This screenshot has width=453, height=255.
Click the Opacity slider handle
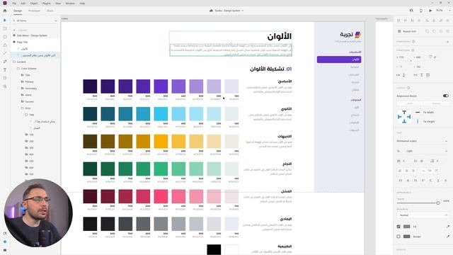438,203
